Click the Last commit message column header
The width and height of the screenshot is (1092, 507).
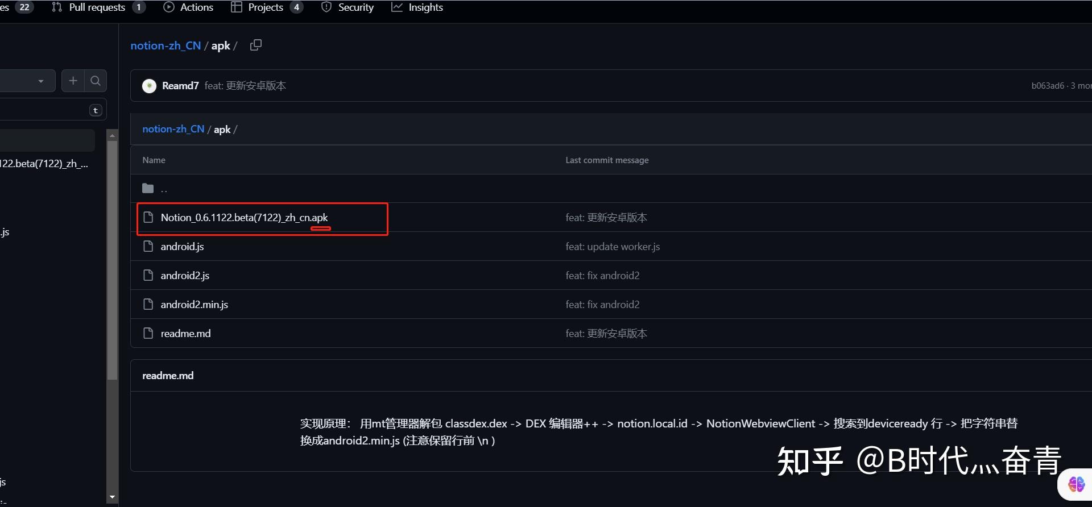click(x=607, y=160)
